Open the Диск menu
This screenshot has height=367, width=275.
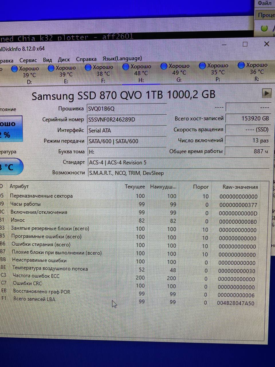[x=64, y=59]
